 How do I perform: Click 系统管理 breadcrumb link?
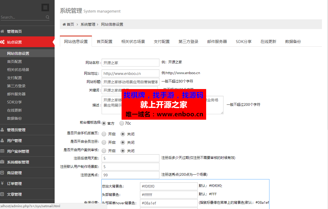(x=88, y=24)
